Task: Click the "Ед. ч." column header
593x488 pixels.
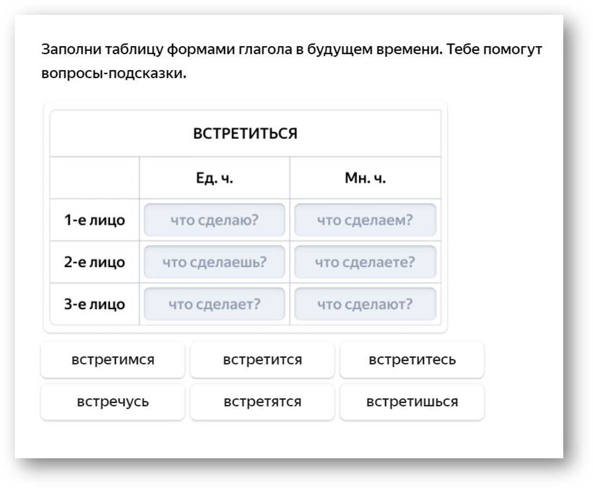Action: [x=214, y=178]
